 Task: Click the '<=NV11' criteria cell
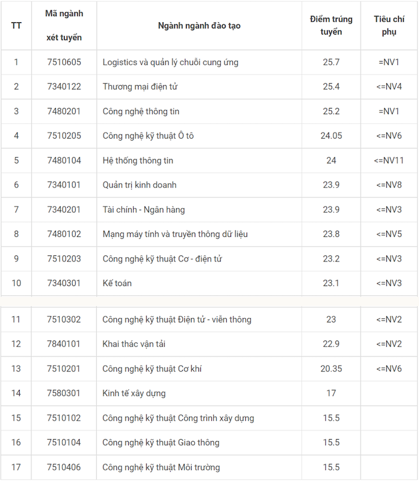pyautogui.click(x=389, y=160)
